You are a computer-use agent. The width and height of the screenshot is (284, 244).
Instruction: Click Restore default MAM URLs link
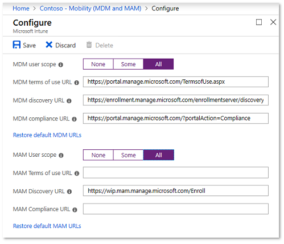pos(47,226)
